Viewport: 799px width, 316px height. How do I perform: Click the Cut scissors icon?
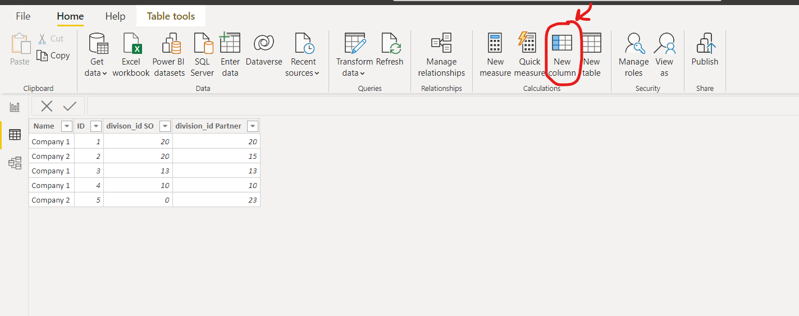43,39
